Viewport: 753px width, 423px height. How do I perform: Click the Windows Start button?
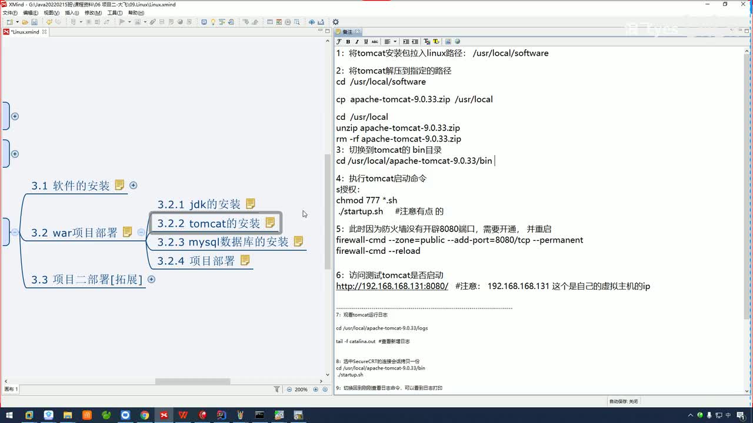pyautogui.click(x=9, y=415)
